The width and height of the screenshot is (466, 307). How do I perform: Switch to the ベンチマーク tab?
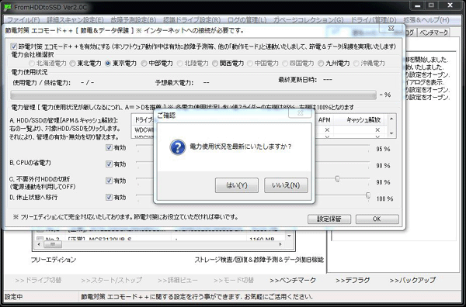pos(434,33)
